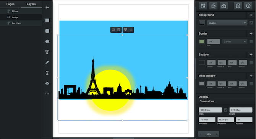
Task: Click the Shadow Blur field
Action: click(232, 62)
